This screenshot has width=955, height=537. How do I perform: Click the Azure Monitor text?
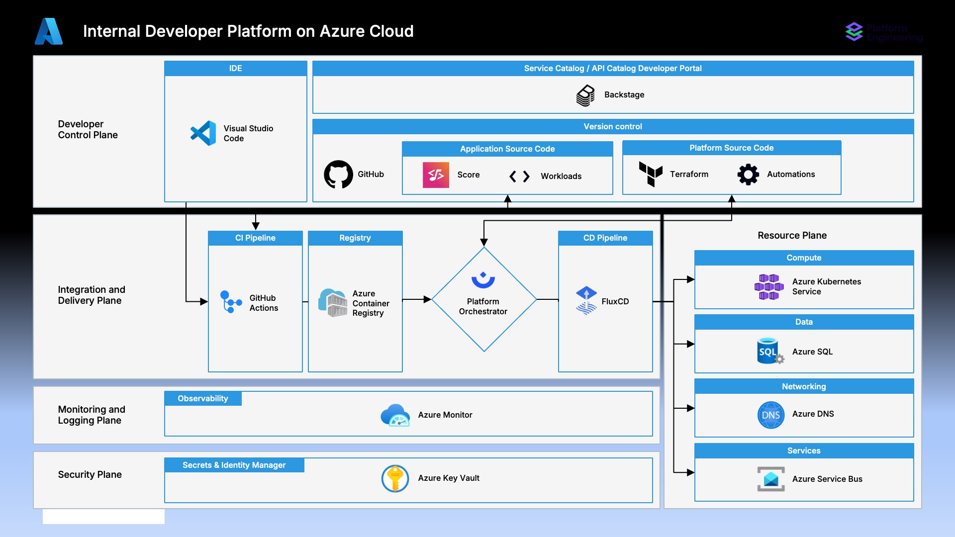(x=445, y=415)
